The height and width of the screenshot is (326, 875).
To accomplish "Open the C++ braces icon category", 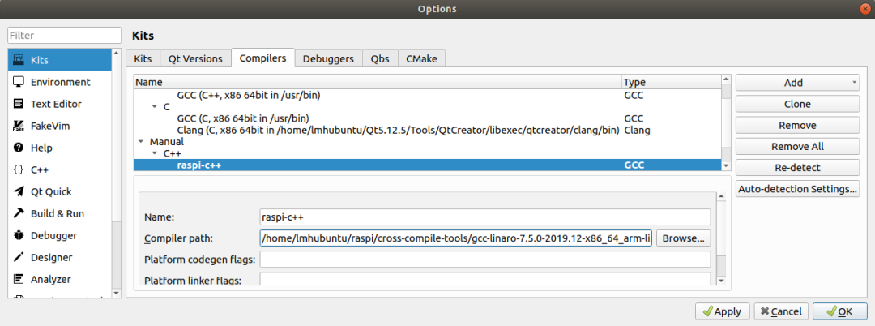I will pos(18,169).
